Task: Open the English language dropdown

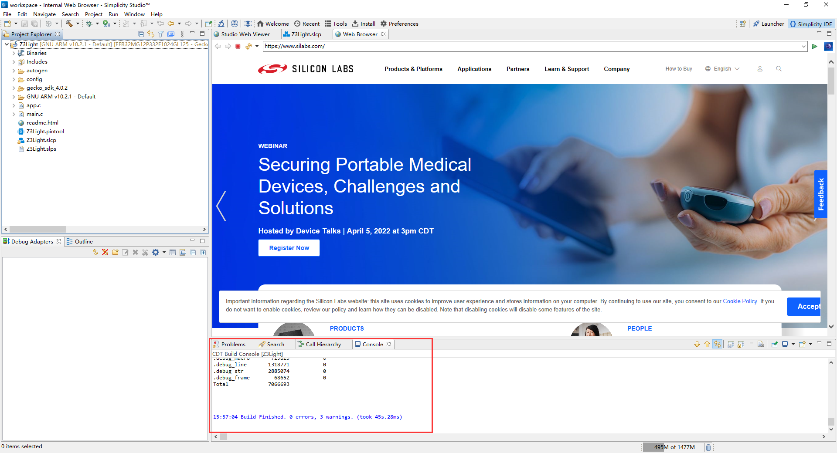Action: [722, 69]
